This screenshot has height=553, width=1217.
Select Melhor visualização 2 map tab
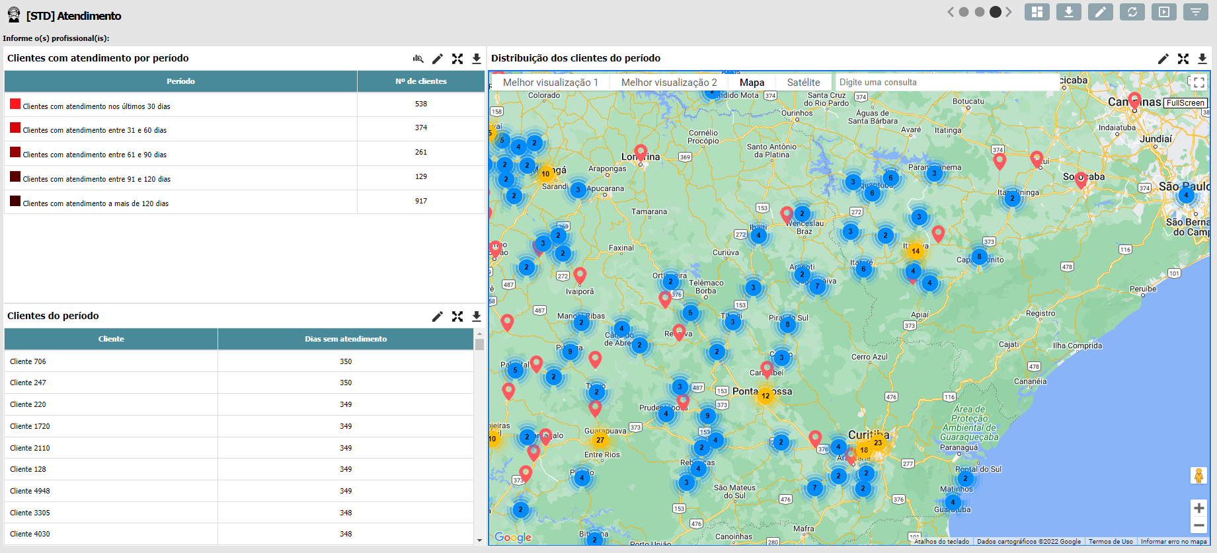click(668, 83)
